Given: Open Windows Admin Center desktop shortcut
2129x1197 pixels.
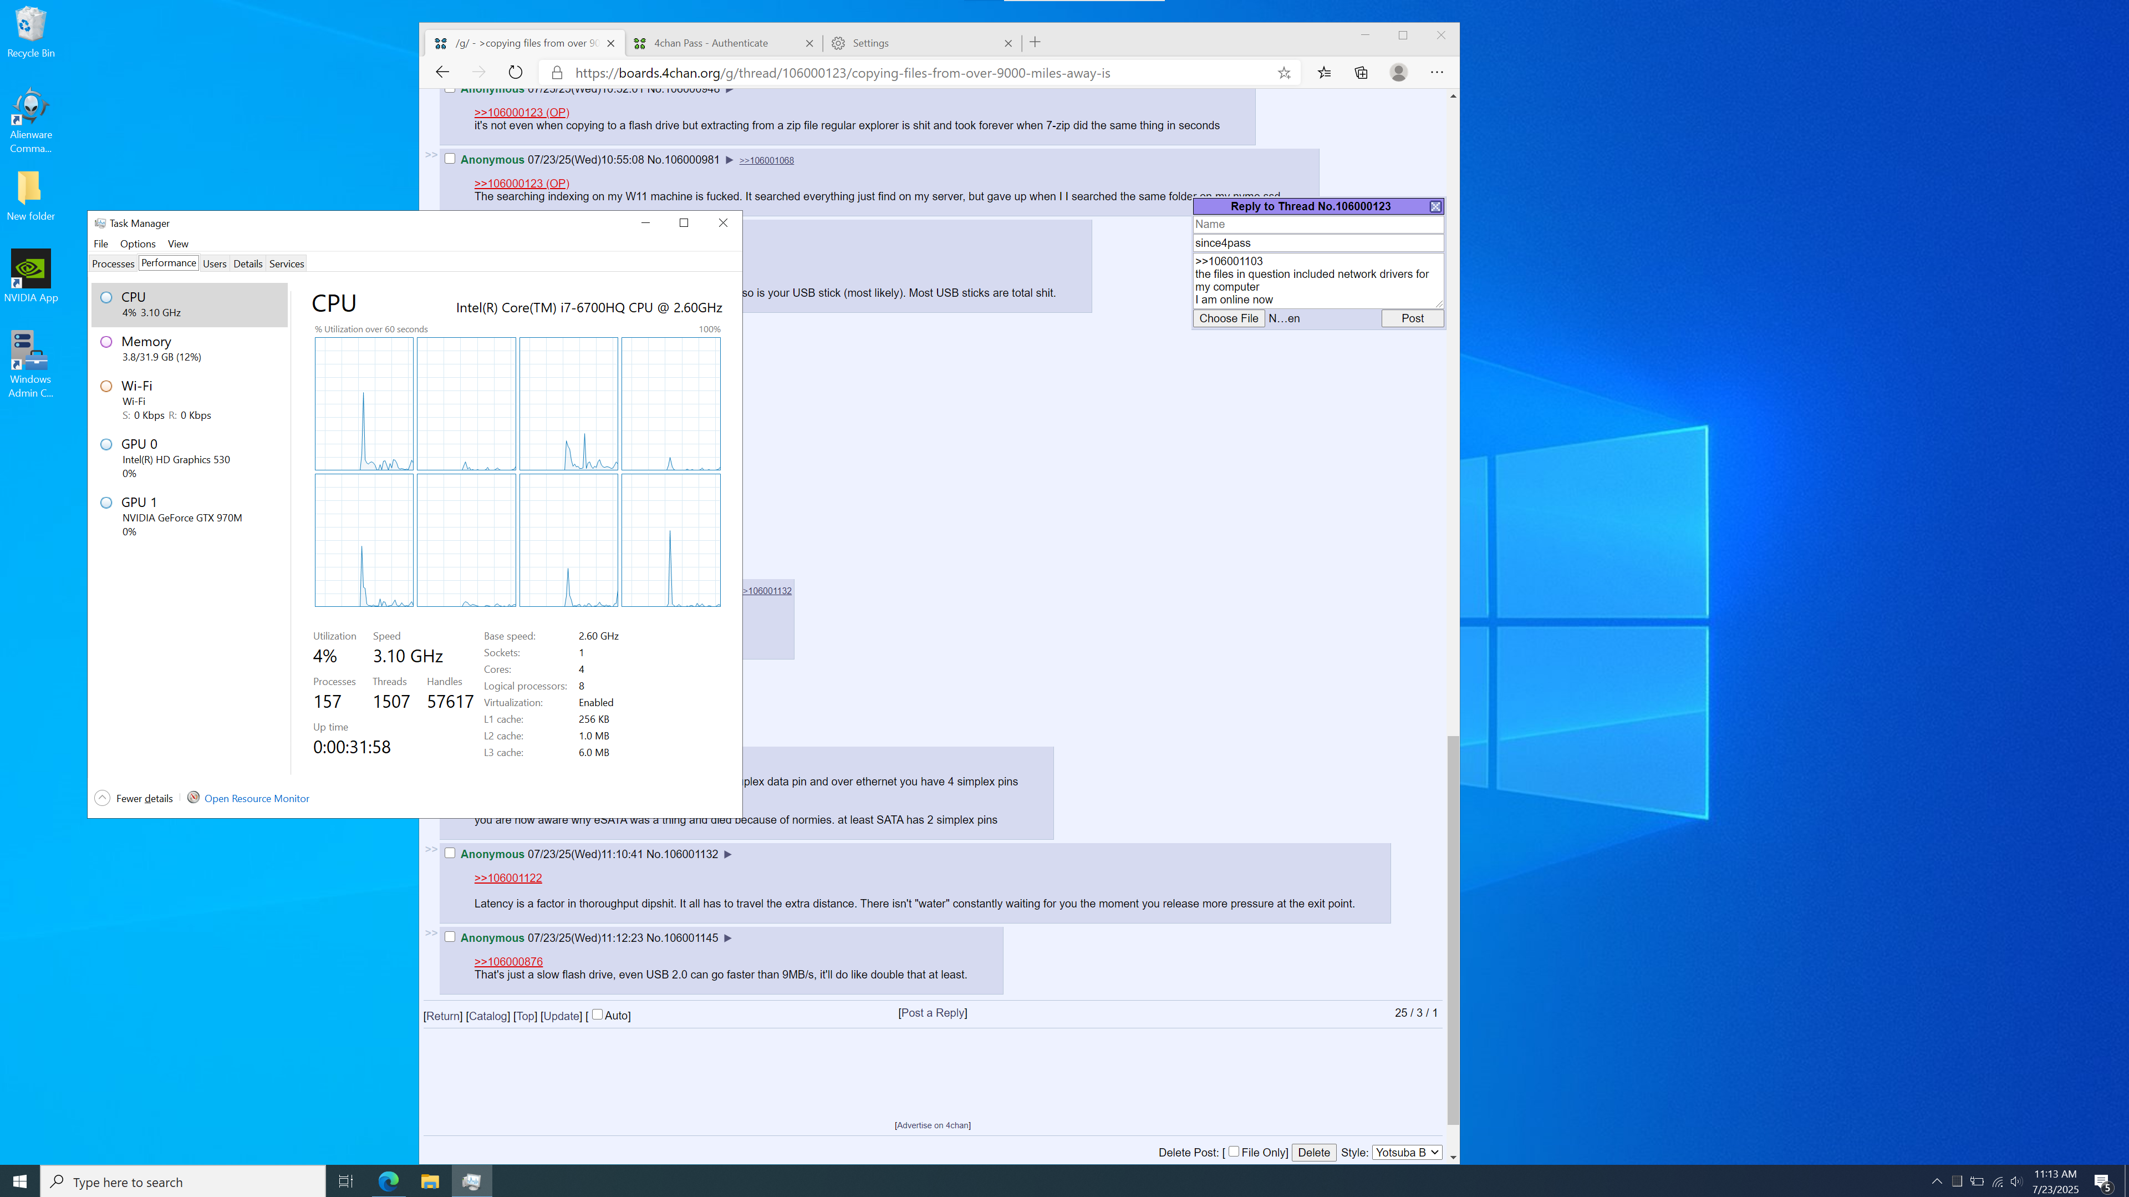Looking at the screenshot, I should click(x=30, y=364).
